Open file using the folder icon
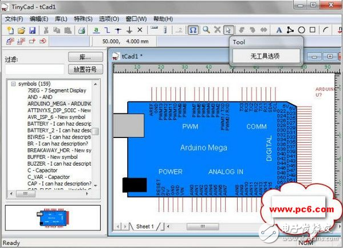 (21, 30)
